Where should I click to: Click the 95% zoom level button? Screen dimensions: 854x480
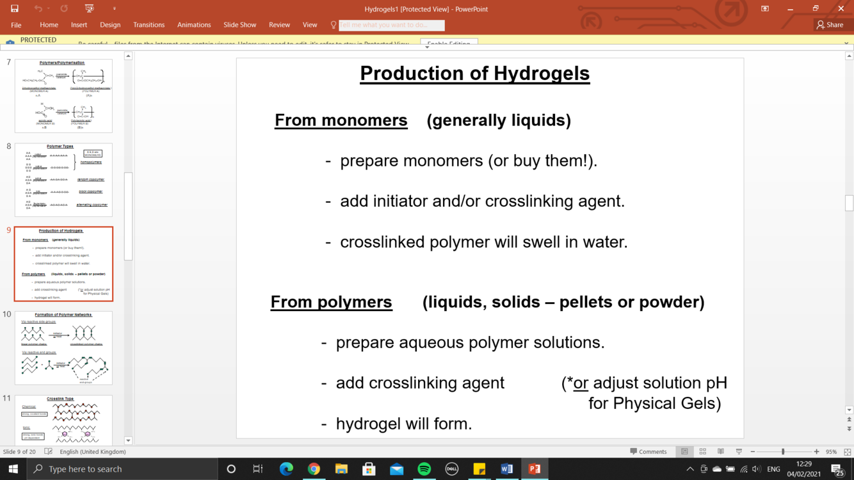pos(831,452)
